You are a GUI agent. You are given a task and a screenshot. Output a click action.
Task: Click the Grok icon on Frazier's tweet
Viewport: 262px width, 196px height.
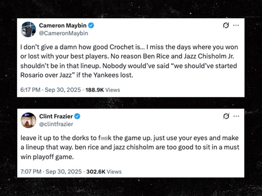(x=226, y=116)
